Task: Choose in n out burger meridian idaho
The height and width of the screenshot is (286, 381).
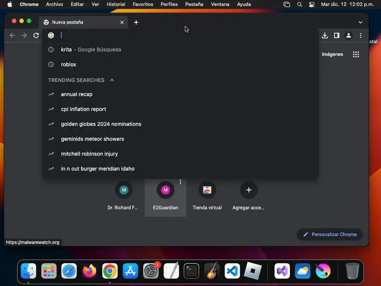Action: point(180,169)
